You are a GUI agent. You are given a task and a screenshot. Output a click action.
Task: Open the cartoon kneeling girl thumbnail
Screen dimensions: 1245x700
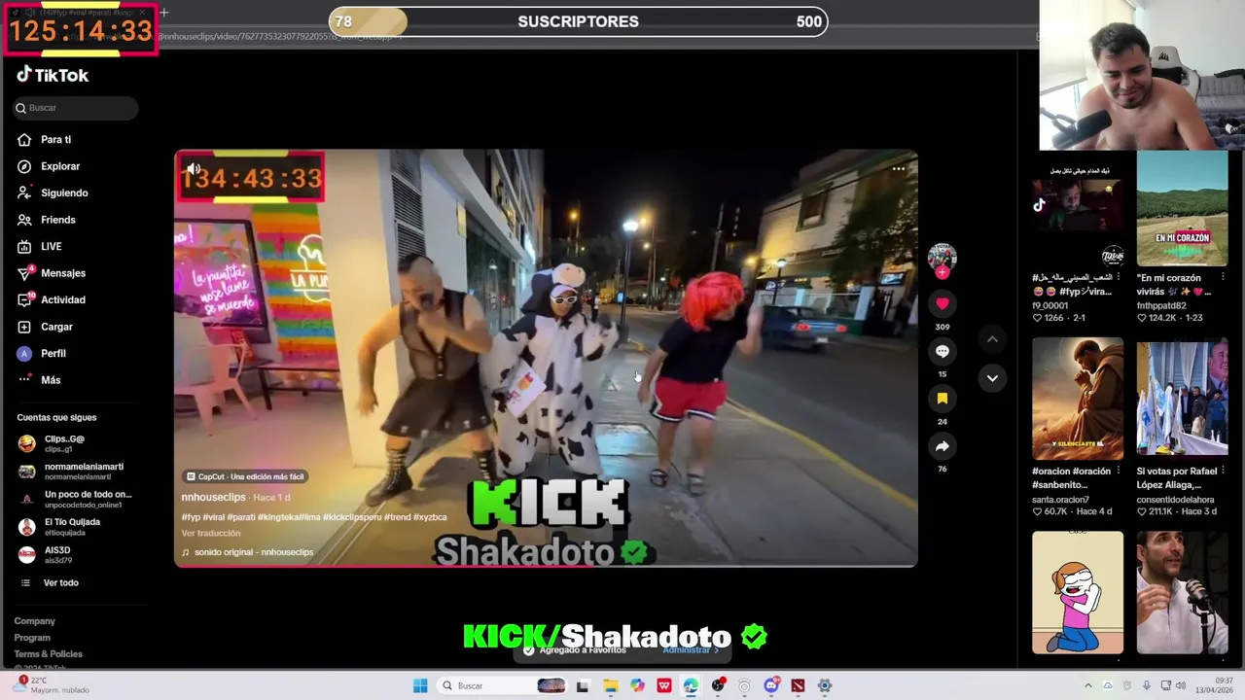(x=1077, y=592)
